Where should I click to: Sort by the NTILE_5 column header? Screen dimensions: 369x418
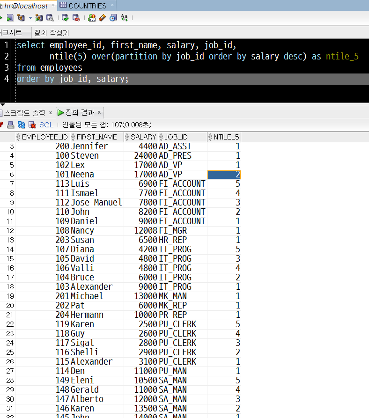[x=226, y=137]
